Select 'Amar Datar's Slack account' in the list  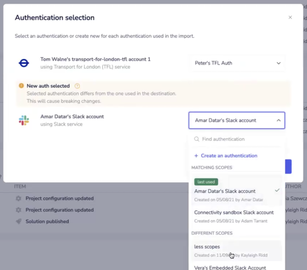[x=225, y=191]
